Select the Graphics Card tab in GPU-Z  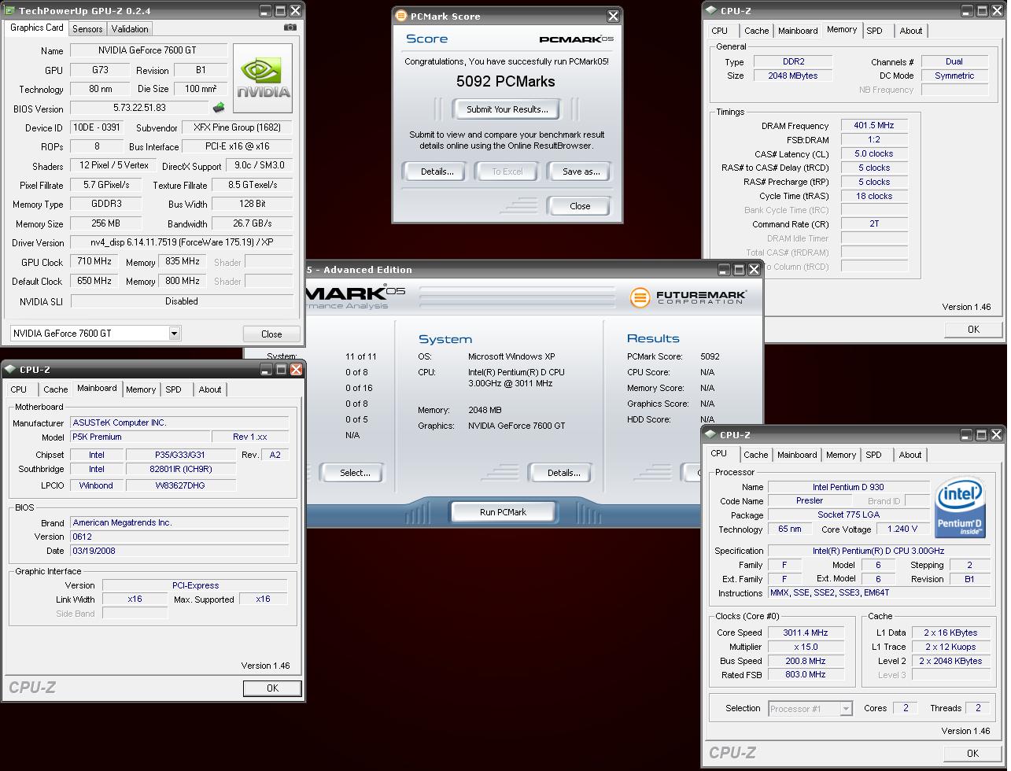pos(37,28)
